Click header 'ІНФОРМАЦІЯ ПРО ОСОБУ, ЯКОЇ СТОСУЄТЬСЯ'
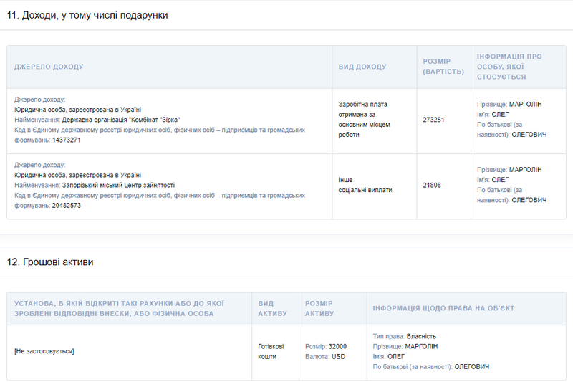Screen dimensions: 573x382 coord(509,67)
